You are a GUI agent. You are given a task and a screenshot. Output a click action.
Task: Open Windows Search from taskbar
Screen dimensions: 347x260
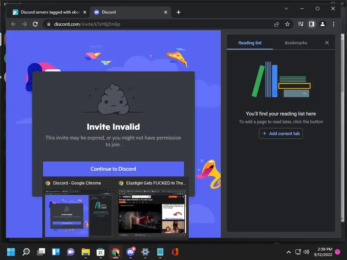26,252
